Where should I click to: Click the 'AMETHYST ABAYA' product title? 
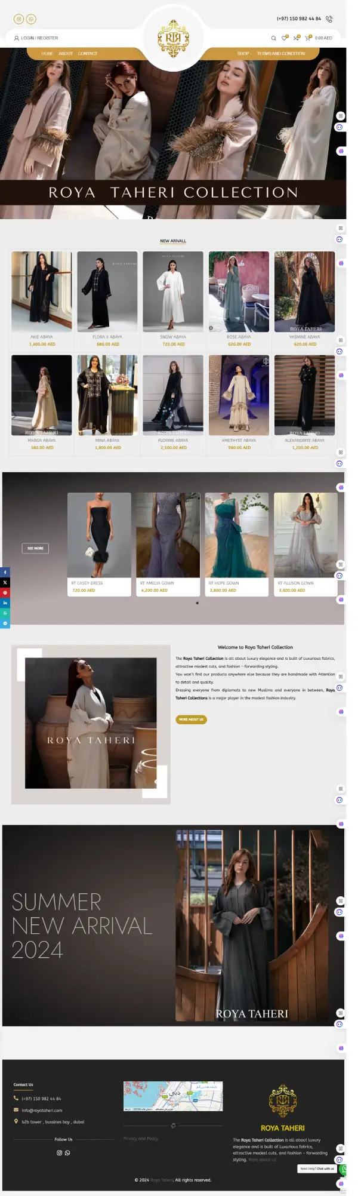pos(239,441)
